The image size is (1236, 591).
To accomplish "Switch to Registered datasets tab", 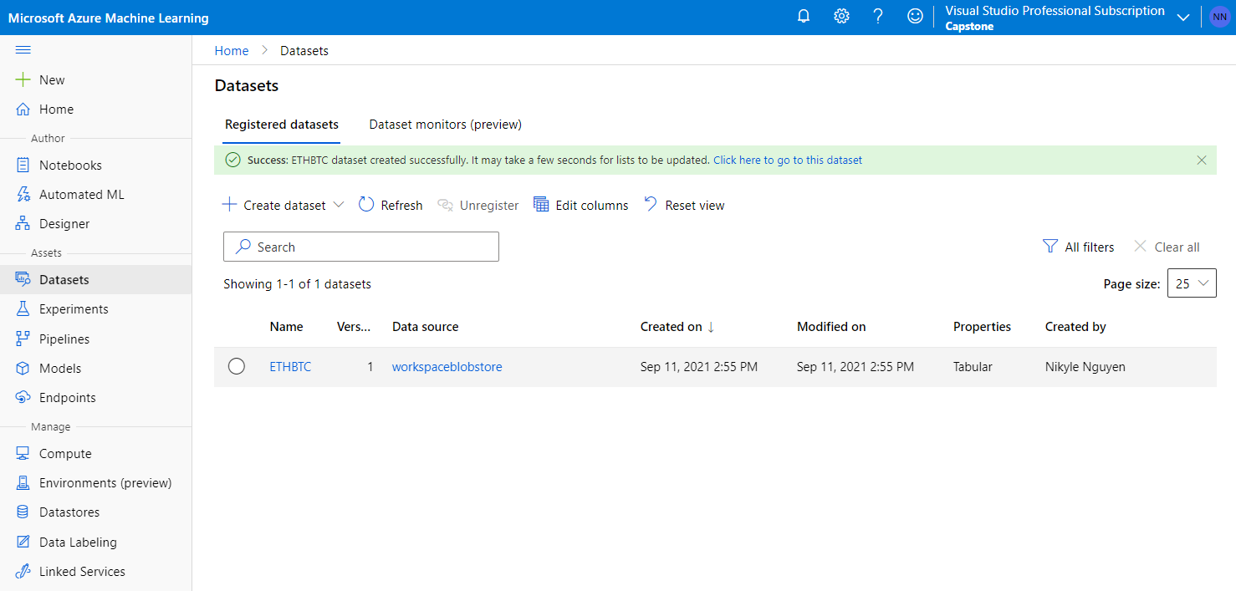I will pyautogui.click(x=282, y=125).
